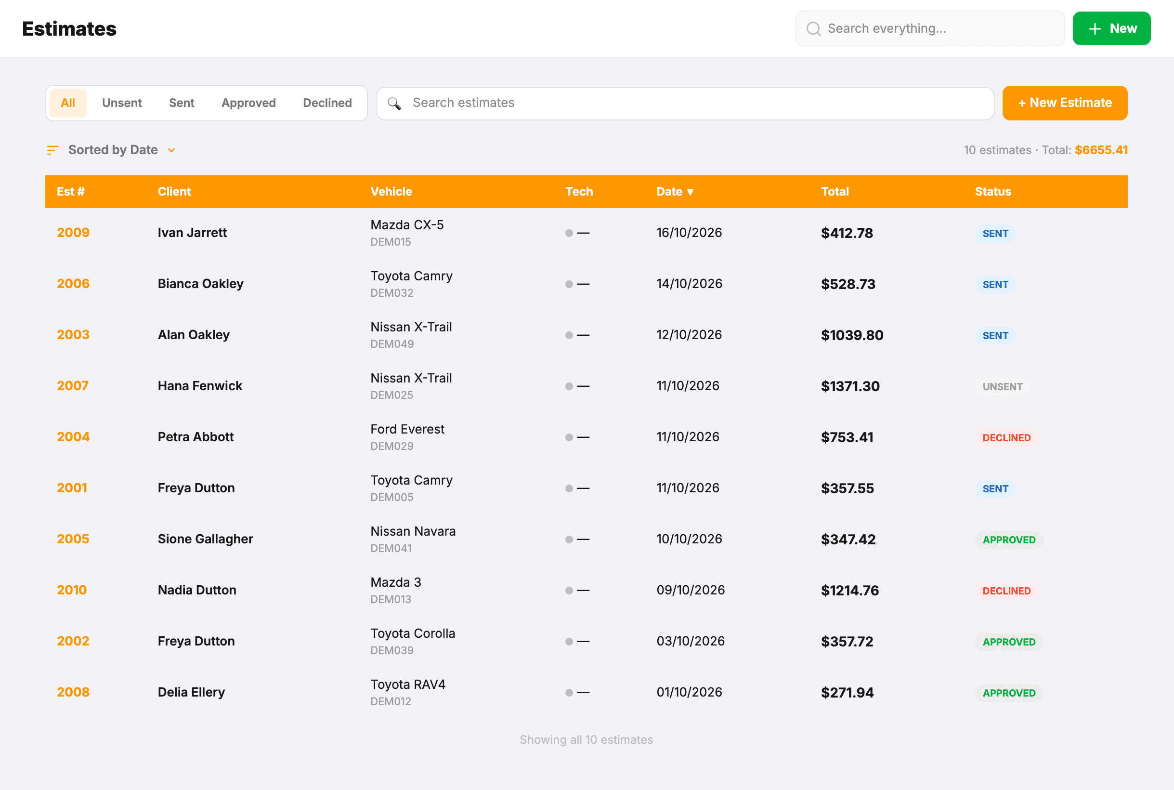Click the orange New Estimate button
The image size is (1174, 790).
1065,103
